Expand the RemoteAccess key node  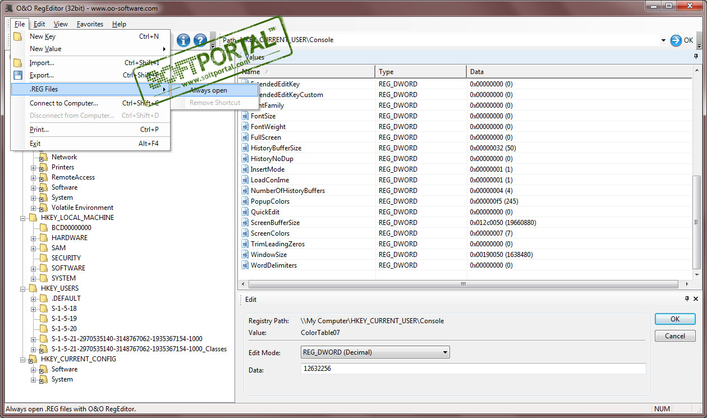click(34, 177)
